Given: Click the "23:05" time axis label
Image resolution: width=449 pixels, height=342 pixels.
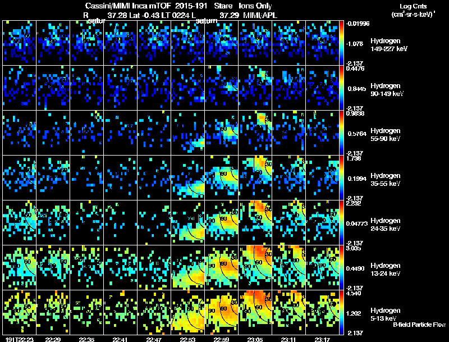Looking at the screenshot, I should click(x=255, y=340).
